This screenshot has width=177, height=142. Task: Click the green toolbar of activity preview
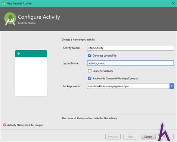[x=31, y=54]
